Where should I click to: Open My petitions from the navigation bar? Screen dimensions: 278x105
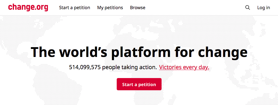coord(110,8)
